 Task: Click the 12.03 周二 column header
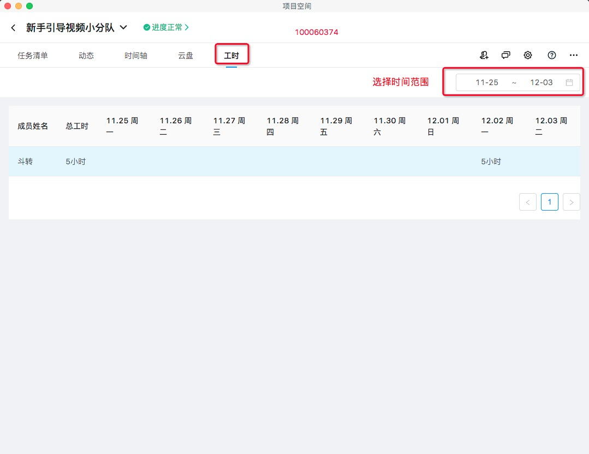tap(551, 126)
